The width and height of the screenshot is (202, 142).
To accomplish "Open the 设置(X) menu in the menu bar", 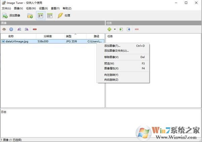I will point(43,8).
